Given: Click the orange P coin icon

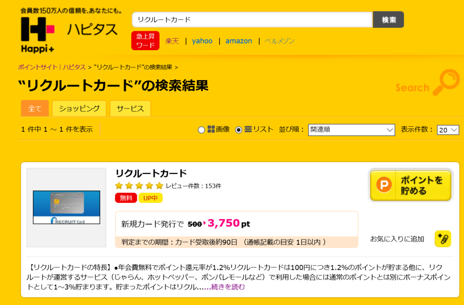Looking at the screenshot, I should (384, 185).
